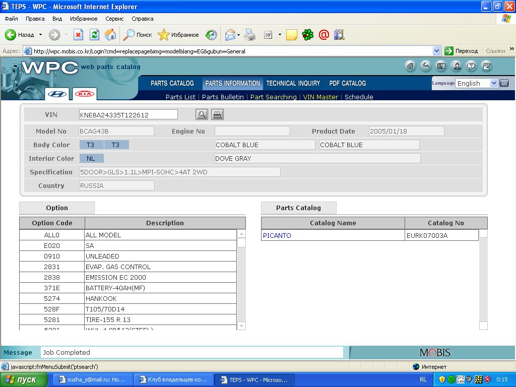Click the Parts Bulletin submenu link
This screenshot has height=387, width=516.
pos(222,97)
